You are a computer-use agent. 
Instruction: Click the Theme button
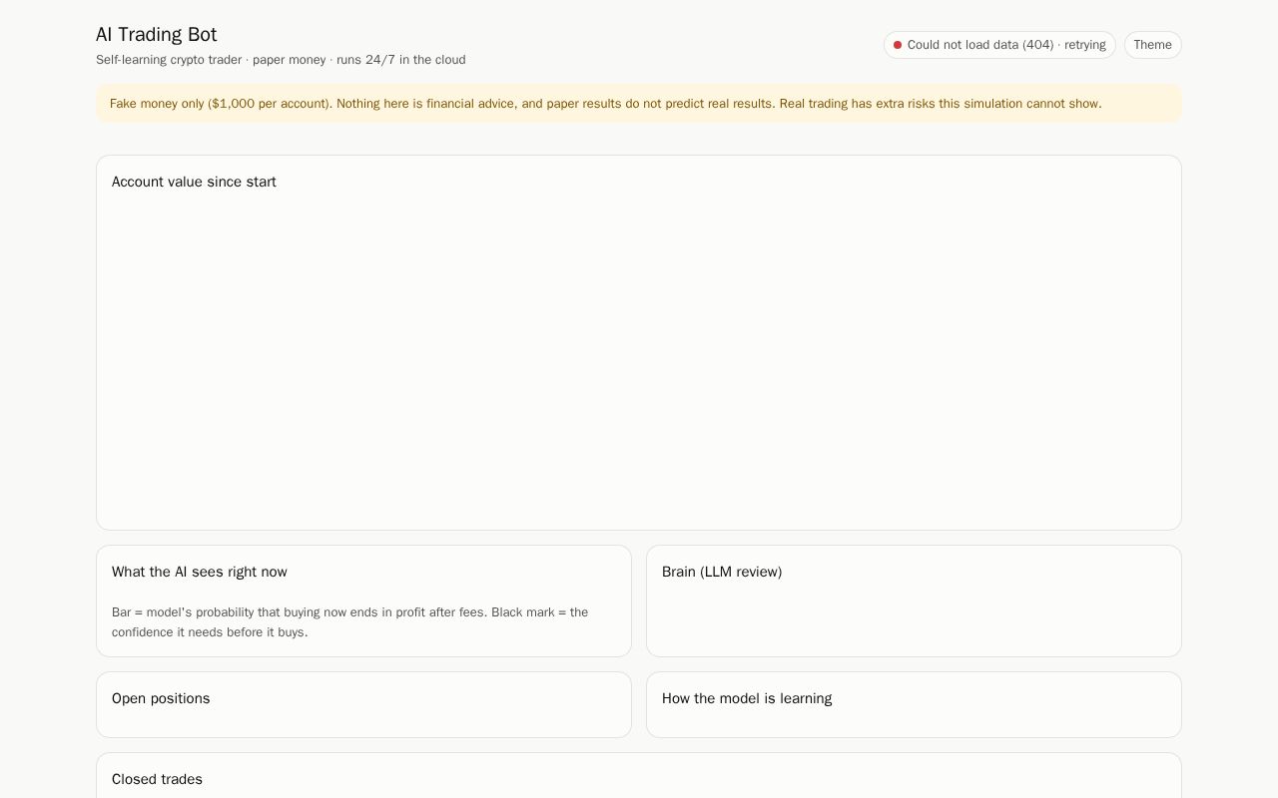(1152, 45)
